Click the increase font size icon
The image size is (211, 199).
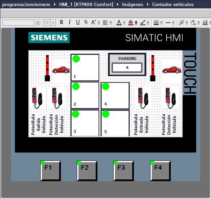click(x=93, y=22)
